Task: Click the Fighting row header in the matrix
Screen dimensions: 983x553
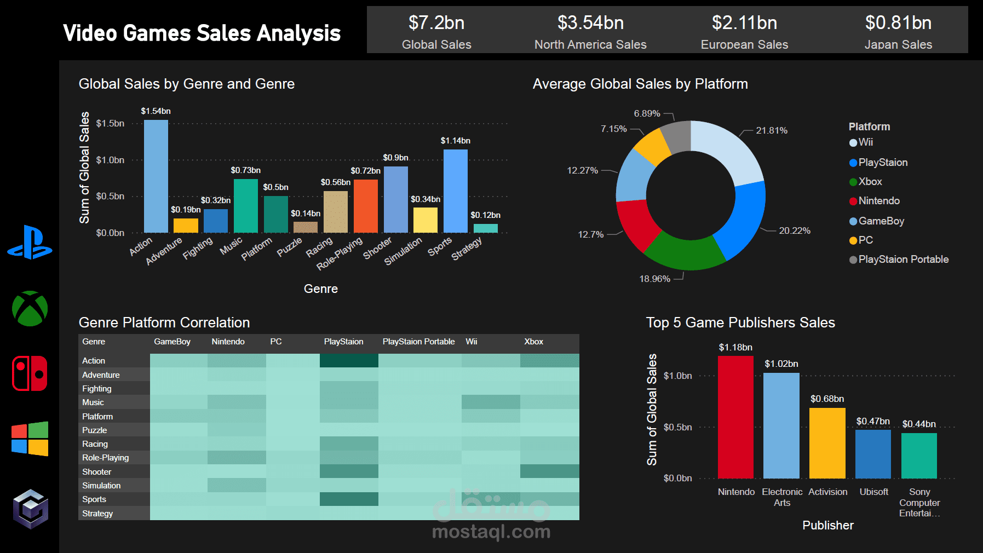Action: click(x=114, y=389)
